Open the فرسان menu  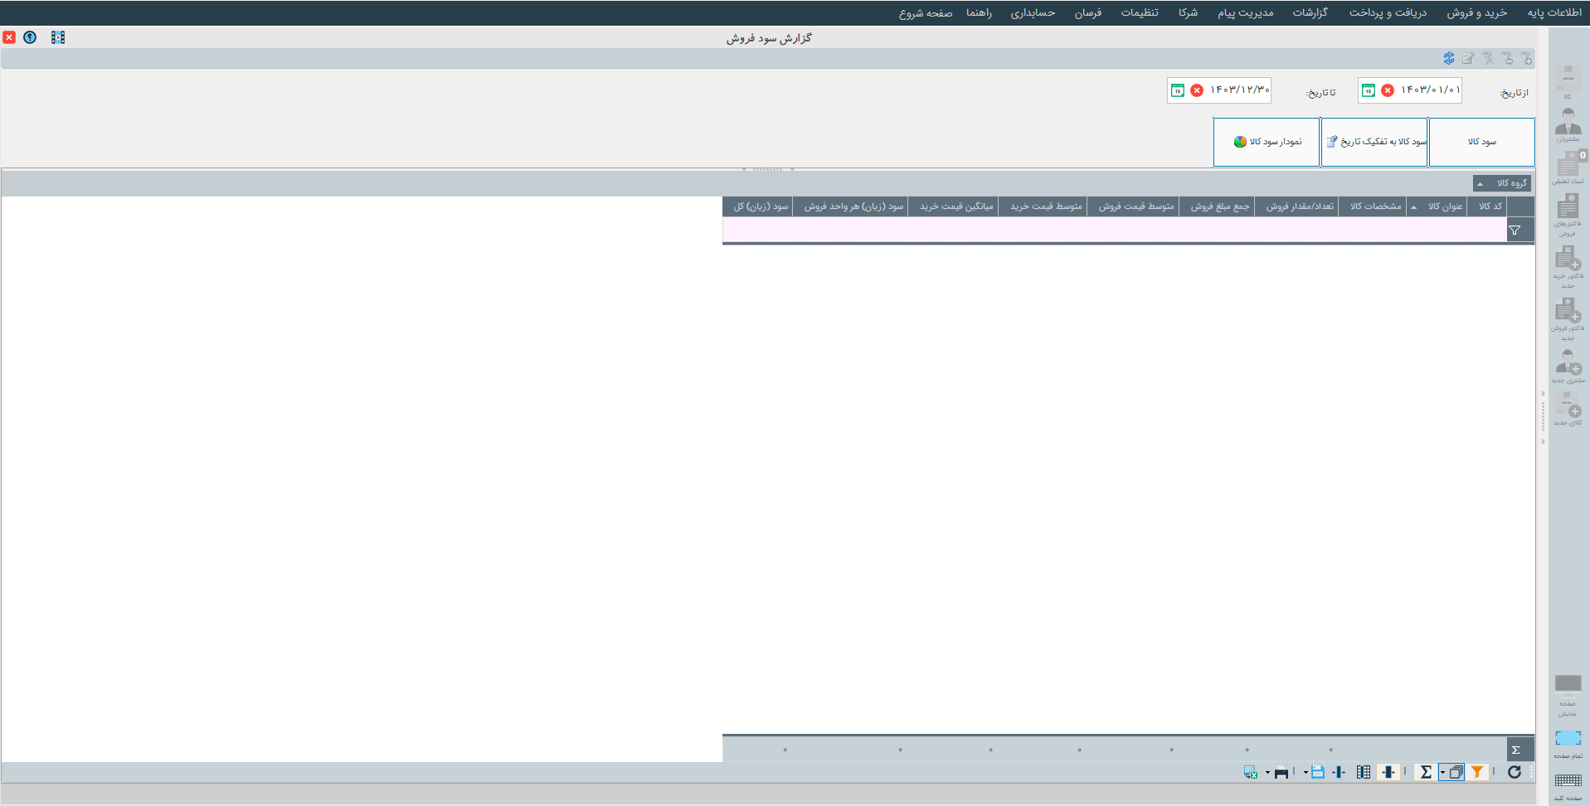1087,12
